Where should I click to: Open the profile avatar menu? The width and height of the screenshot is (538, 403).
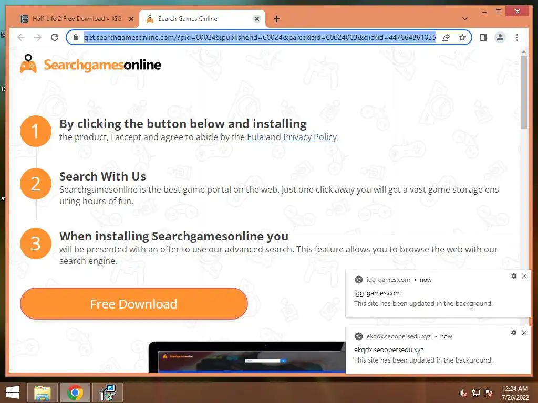tap(500, 37)
